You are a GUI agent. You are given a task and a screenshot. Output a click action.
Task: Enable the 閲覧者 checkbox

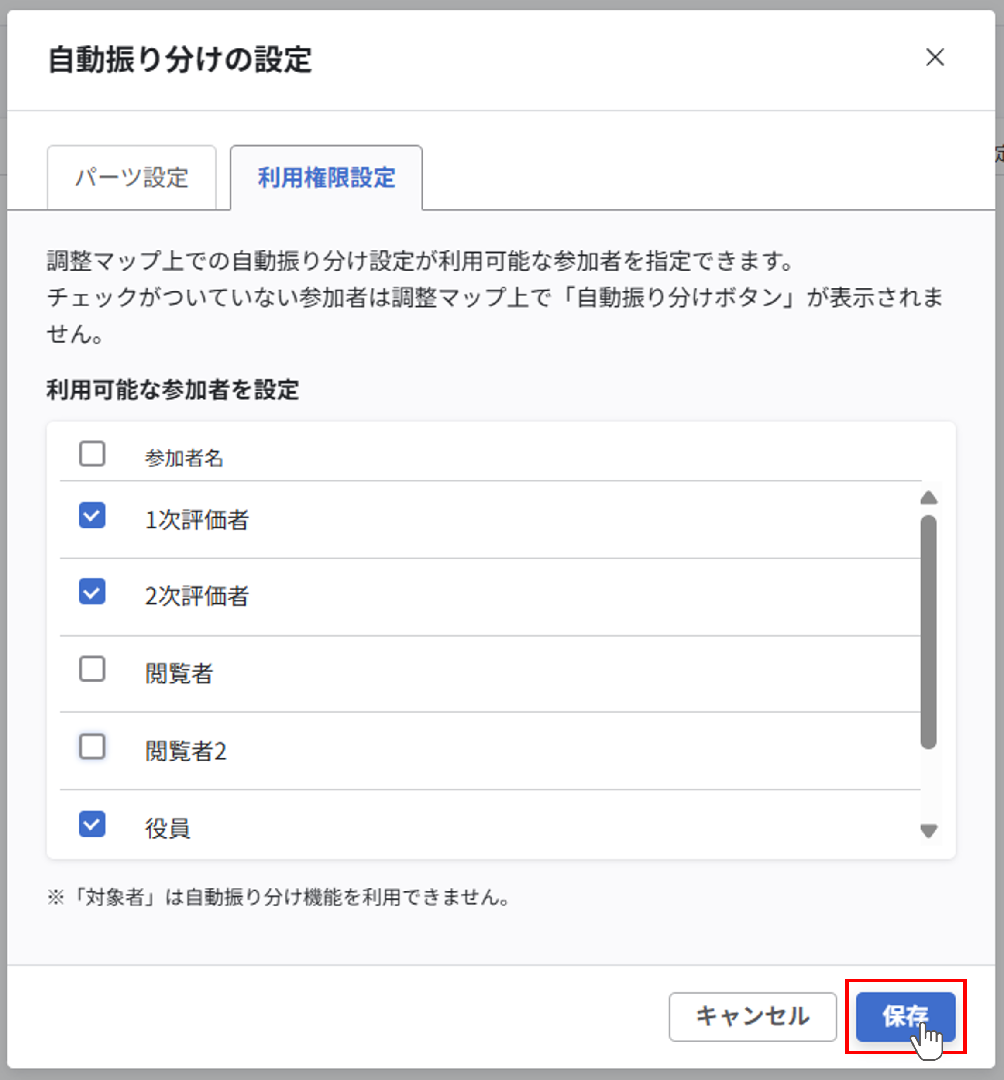click(92, 670)
